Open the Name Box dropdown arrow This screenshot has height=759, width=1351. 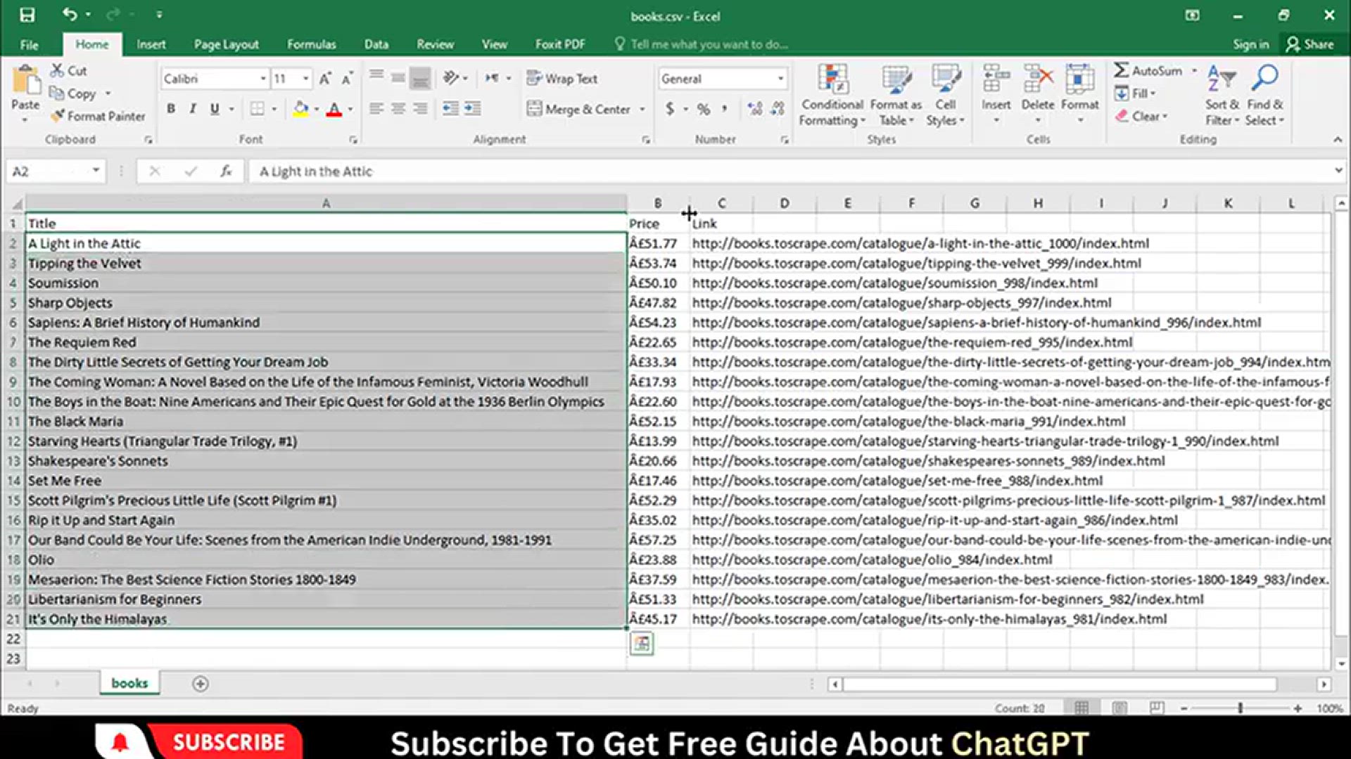(x=96, y=171)
